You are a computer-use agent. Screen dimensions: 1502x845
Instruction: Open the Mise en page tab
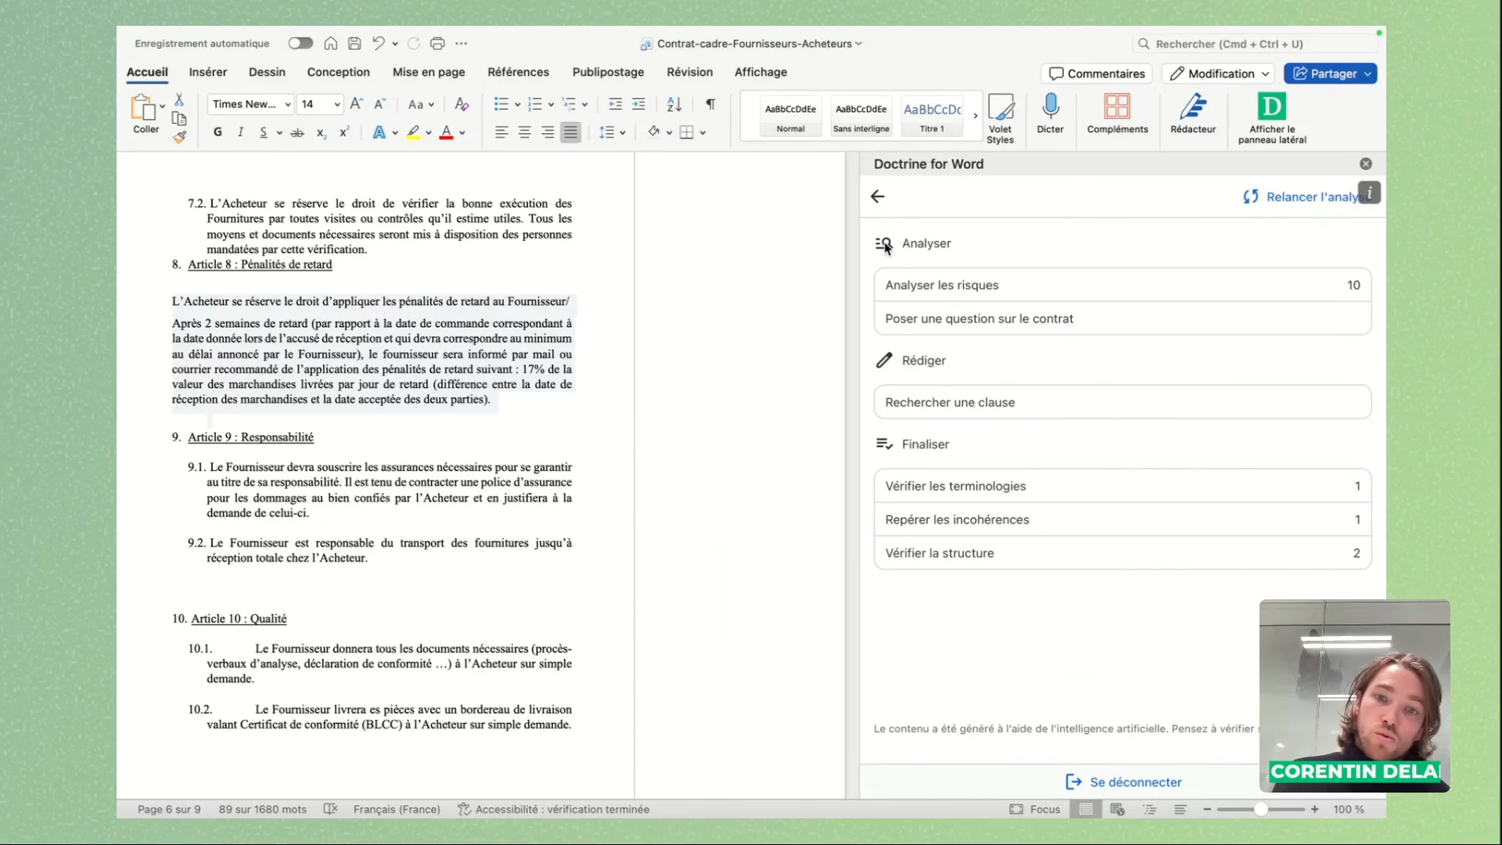[429, 72]
